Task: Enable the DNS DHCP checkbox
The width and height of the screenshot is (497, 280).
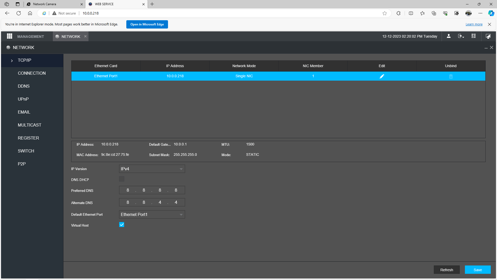Action: pos(122,179)
